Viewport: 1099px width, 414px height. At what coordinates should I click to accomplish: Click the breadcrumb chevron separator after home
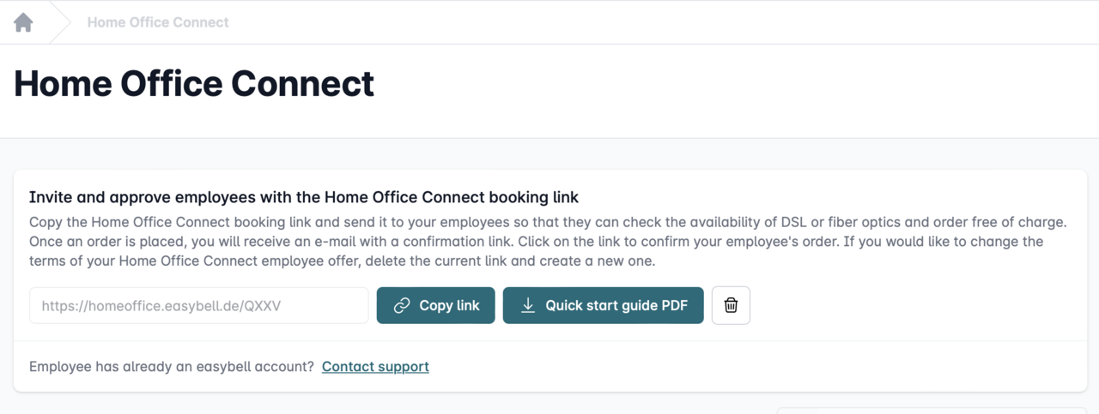pyautogui.click(x=60, y=22)
